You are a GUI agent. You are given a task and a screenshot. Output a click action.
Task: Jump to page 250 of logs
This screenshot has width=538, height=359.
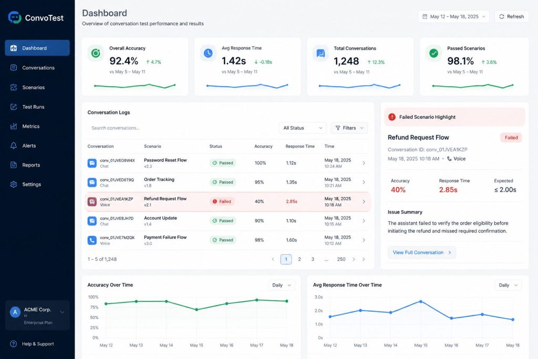pyautogui.click(x=341, y=259)
